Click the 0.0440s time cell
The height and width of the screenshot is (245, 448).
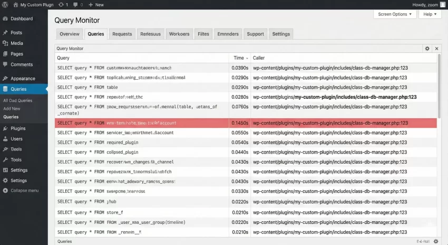[x=240, y=152]
